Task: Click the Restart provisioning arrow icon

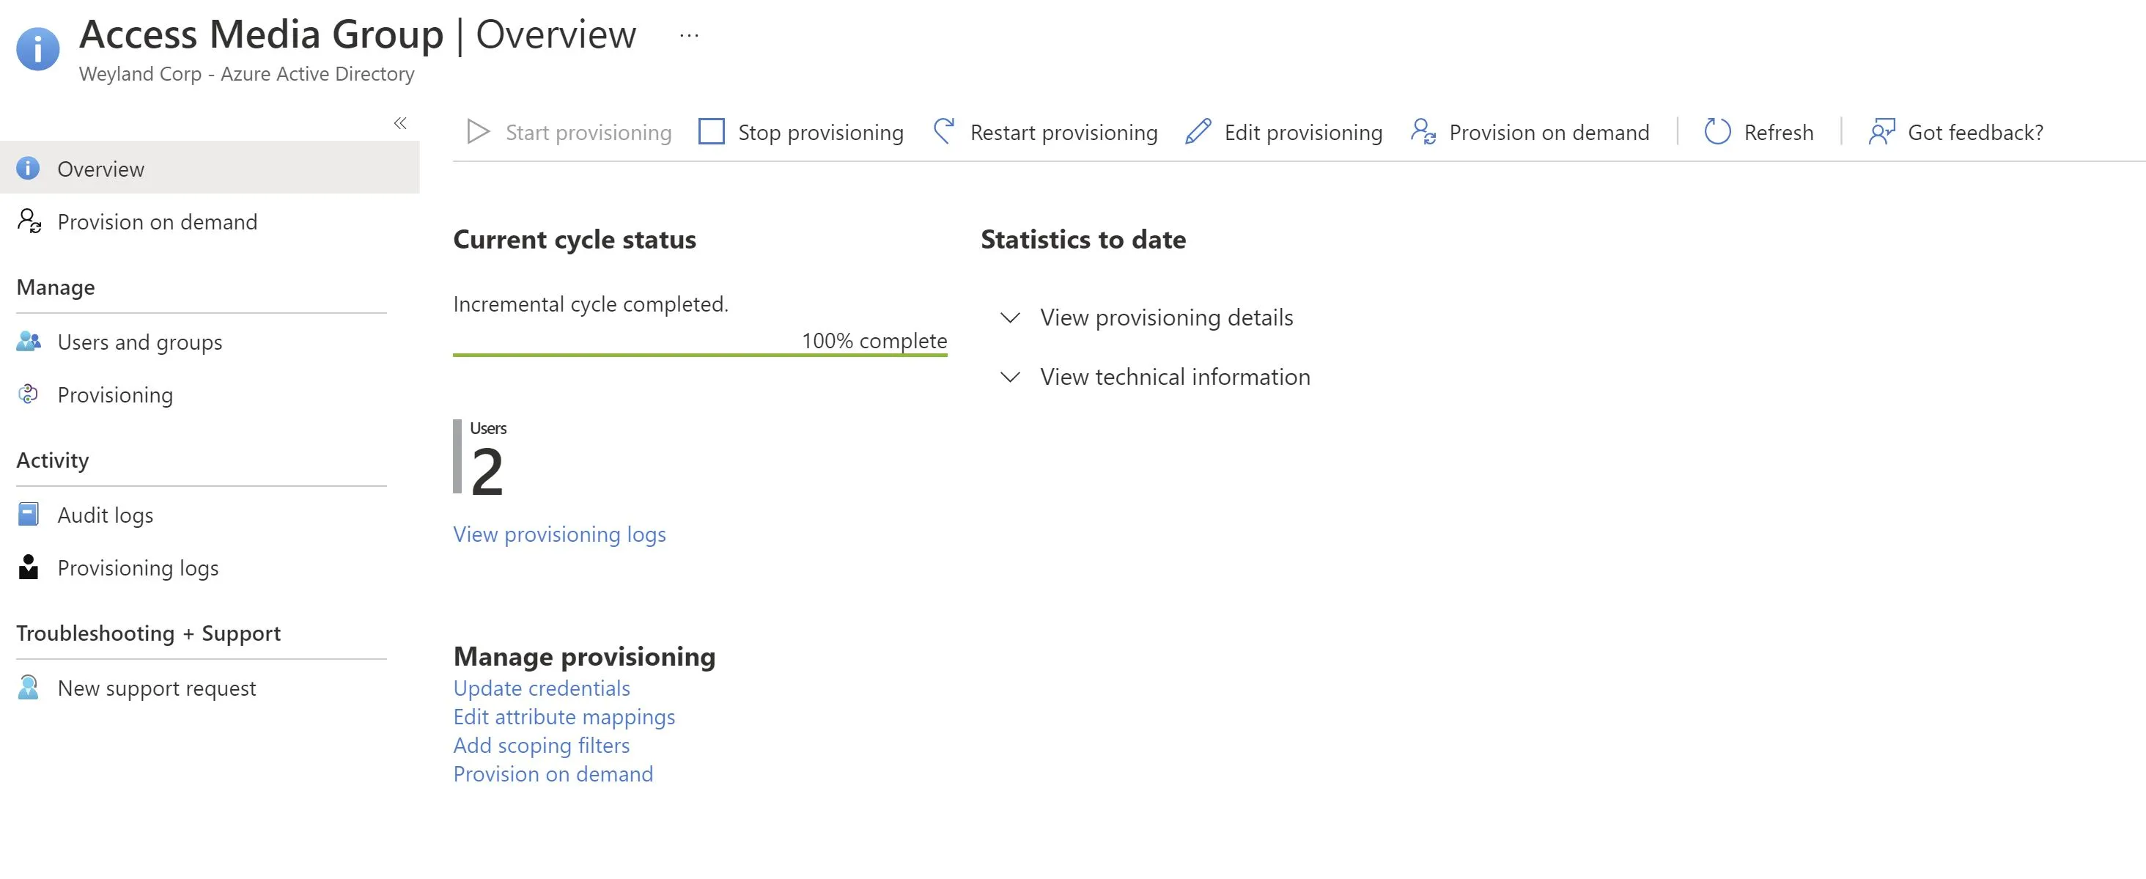Action: [x=944, y=132]
